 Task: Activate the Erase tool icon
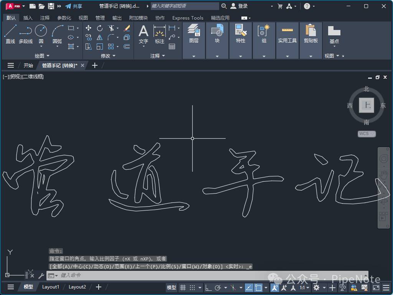pos(127,28)
